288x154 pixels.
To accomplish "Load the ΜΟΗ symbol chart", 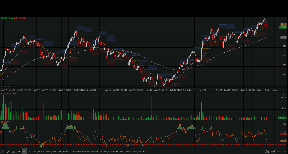I will [x=48, y=151].
